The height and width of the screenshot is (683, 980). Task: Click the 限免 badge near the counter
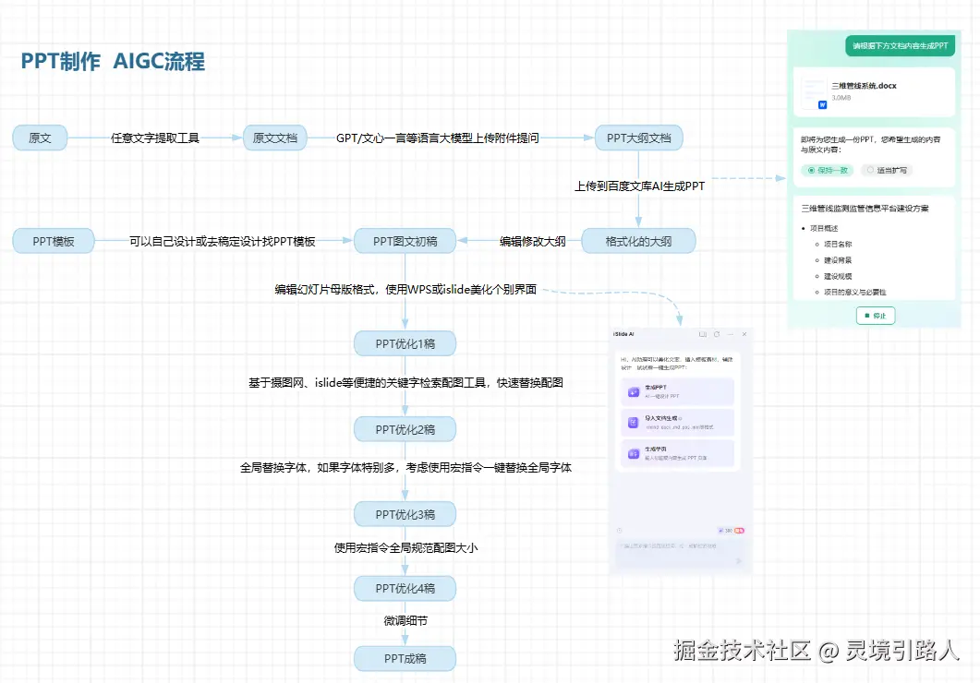pos(741,529)
